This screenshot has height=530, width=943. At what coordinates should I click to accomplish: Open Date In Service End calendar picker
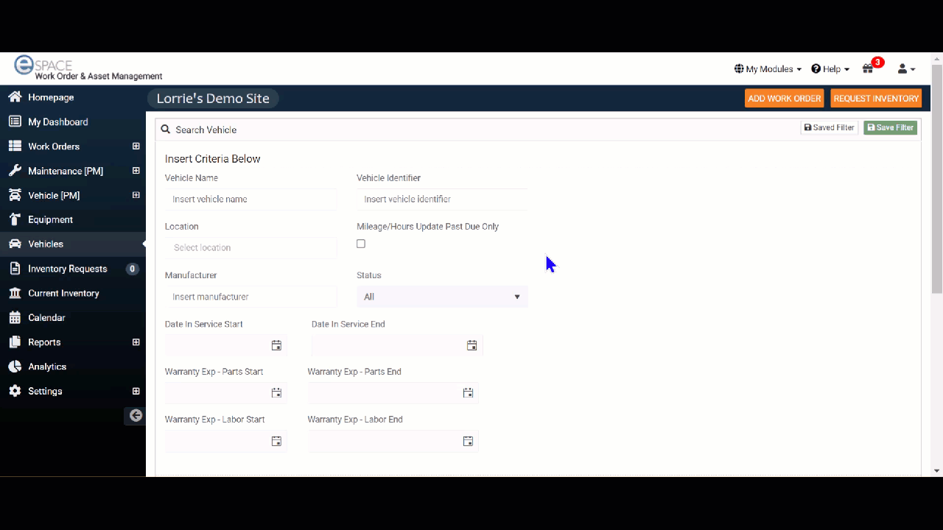click(x=472, y=345)
